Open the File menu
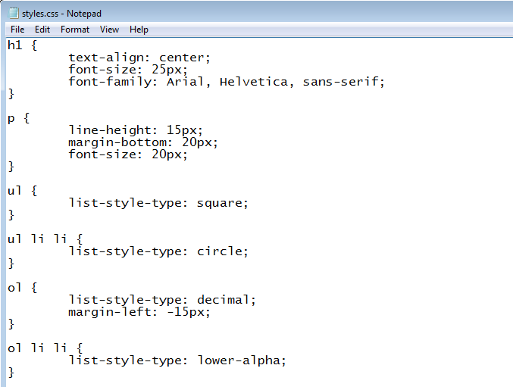This screenshot has height=387, width=513. click(17, 30)
